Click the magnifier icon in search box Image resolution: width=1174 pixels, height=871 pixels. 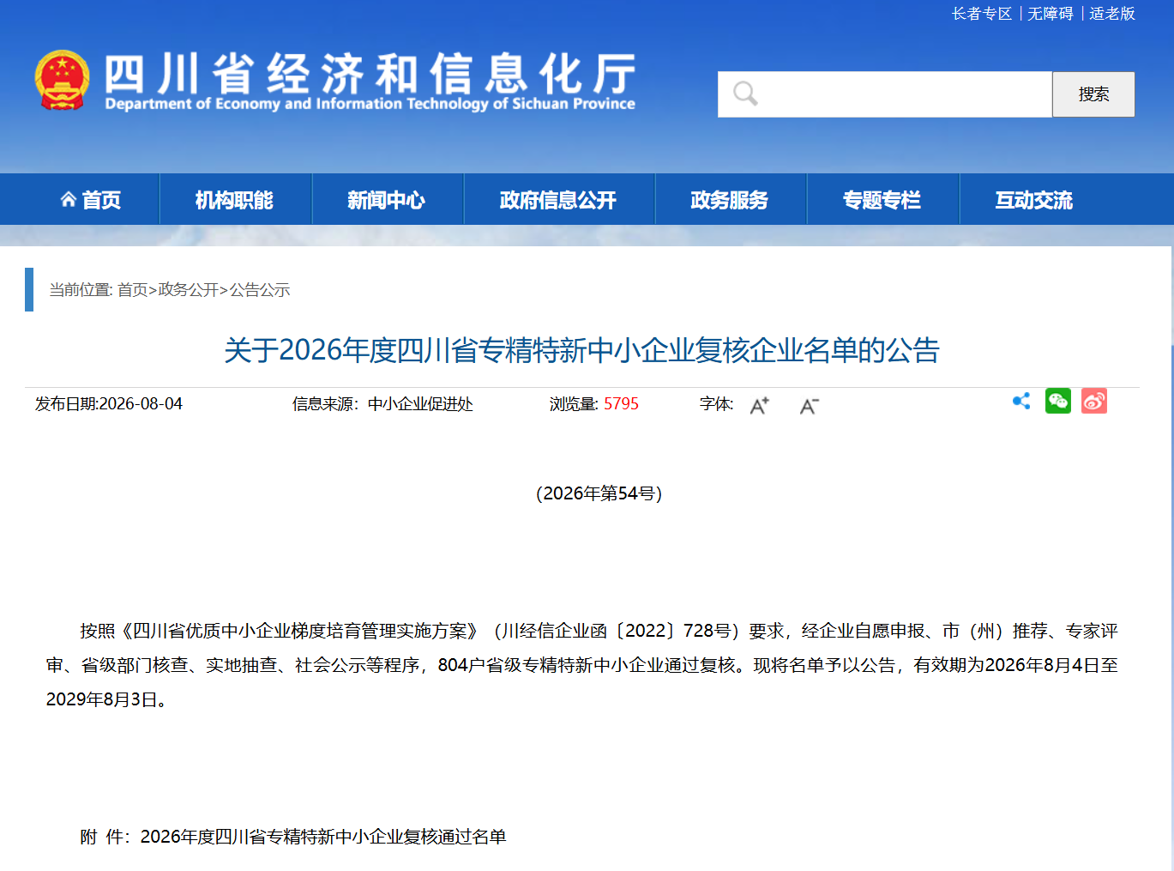745,94
